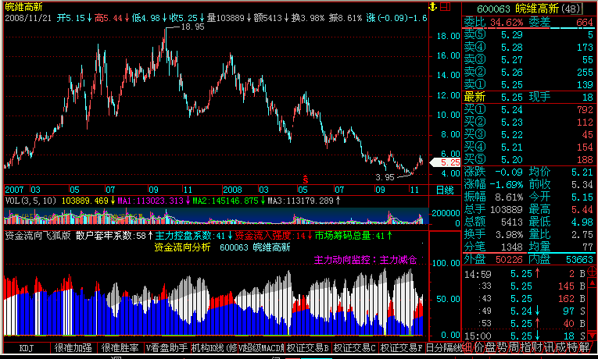Select the 周 side tab
Screen dimensions: 598x359
click(x=514, y=347)
